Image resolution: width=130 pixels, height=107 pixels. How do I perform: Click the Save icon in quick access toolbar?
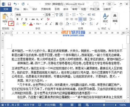[x=9, y=4]
